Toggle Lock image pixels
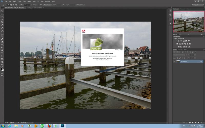 [180, 58]
